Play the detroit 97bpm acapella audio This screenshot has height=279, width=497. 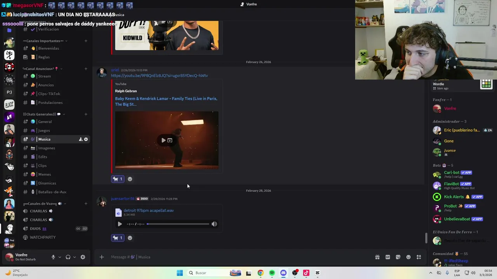coord(120,224)
